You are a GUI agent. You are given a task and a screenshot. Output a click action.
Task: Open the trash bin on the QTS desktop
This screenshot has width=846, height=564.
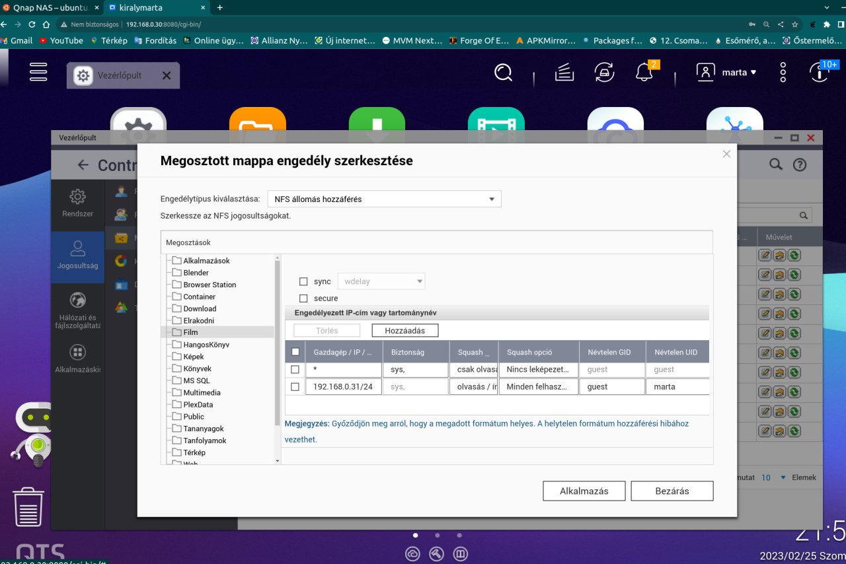(x=28, y=507)
